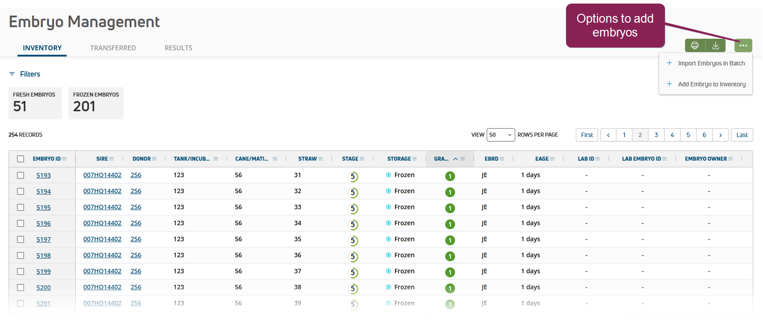Select the checkbox for embryo 5198
This screenshot has height=320, width=763.
21,255
